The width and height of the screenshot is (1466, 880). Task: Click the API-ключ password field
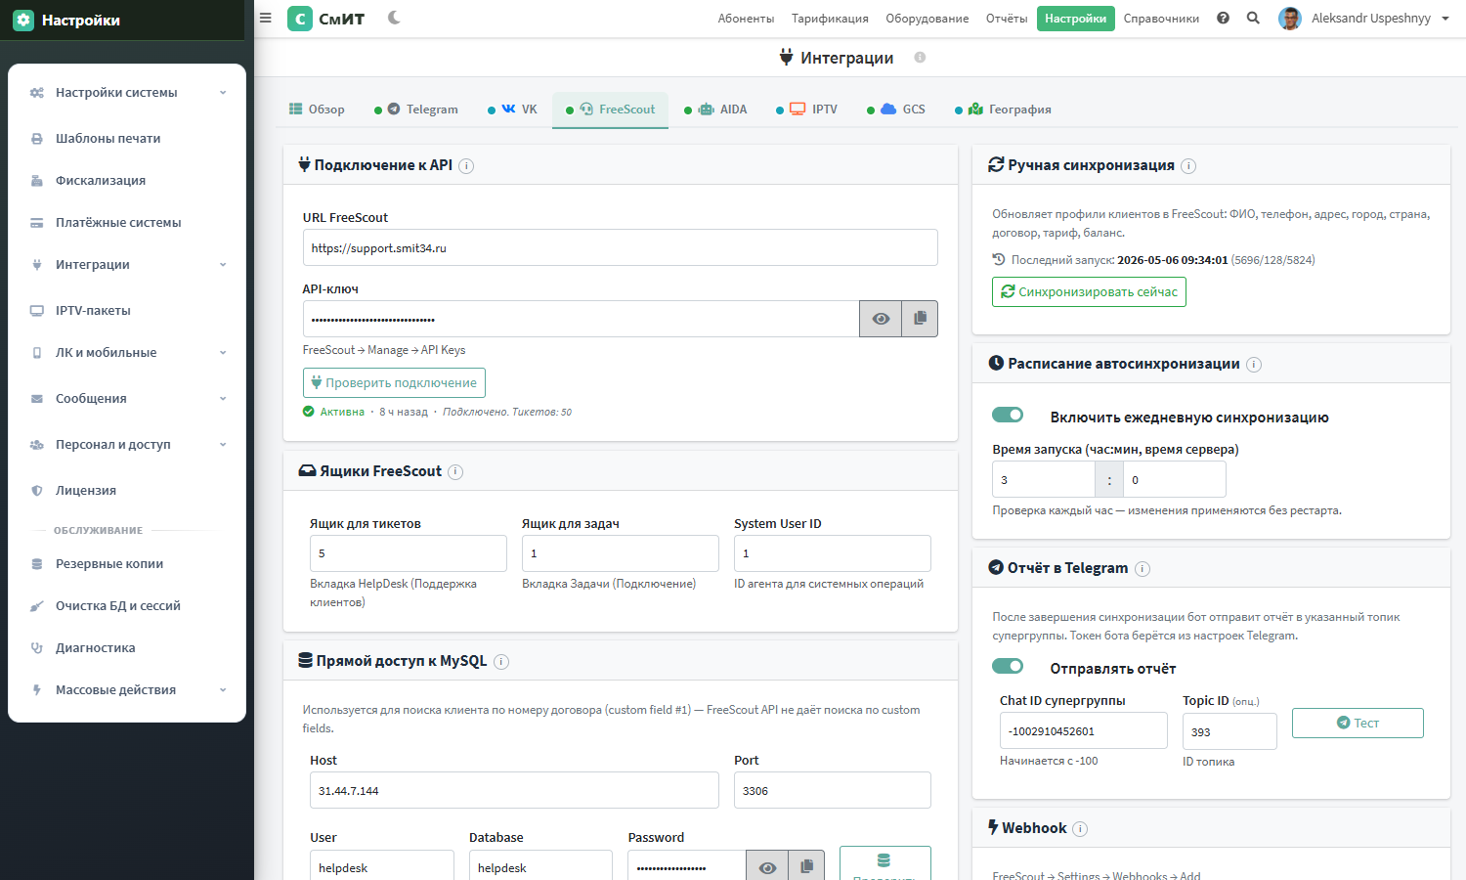[581, 319]
